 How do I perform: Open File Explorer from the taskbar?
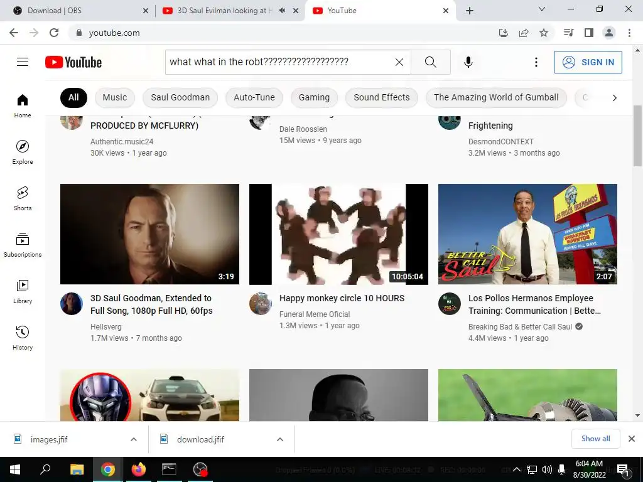click(x=77, y=469)
